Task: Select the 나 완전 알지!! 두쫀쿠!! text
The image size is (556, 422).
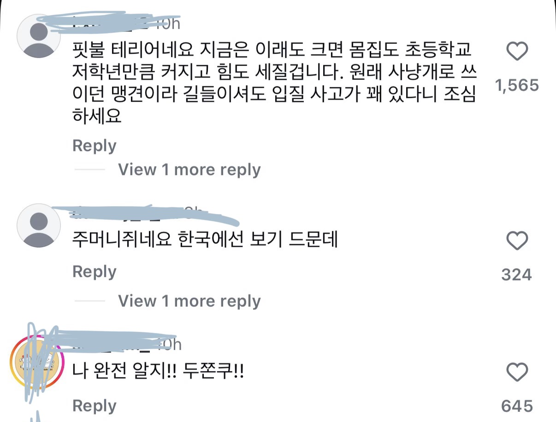Action: tap(158, 372)
